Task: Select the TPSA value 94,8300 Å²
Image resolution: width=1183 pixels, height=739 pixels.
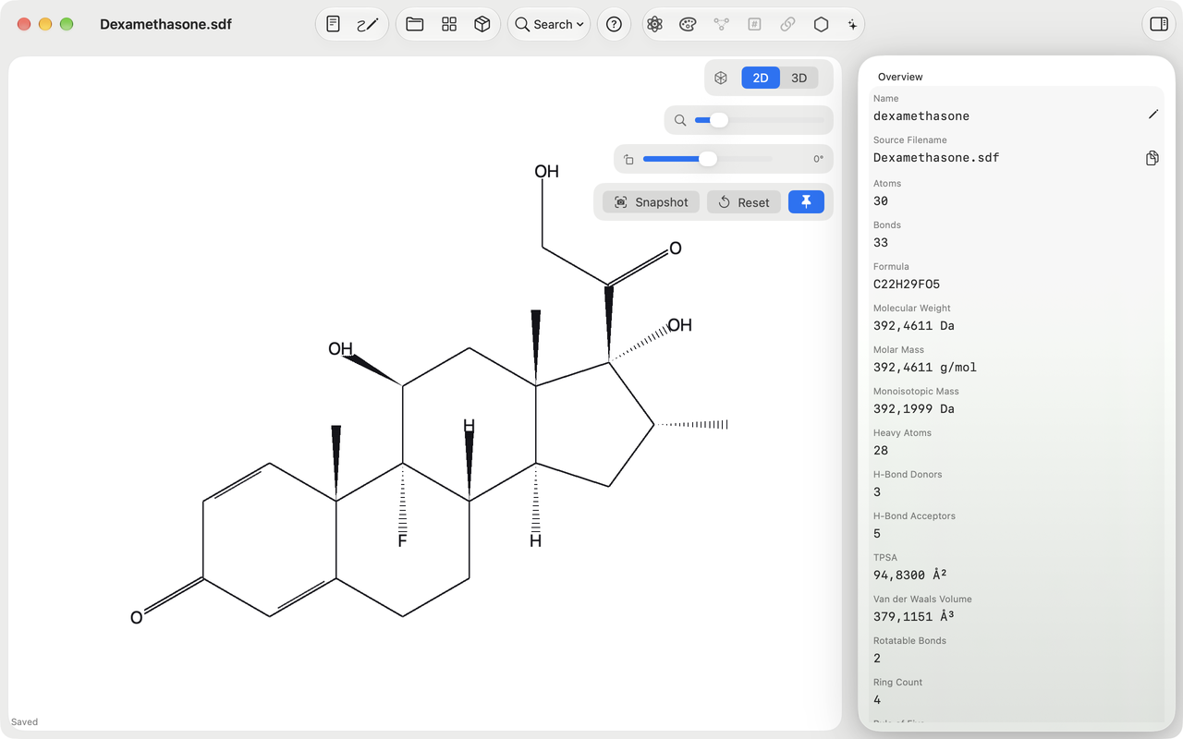Action: (910, 575)
